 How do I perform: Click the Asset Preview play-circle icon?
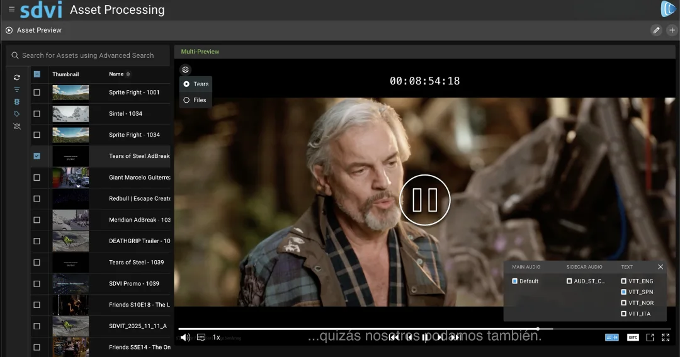click(9, 30)
